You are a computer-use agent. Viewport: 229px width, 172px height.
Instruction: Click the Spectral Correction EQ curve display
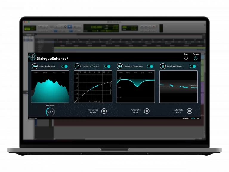(x=136, y=87)
